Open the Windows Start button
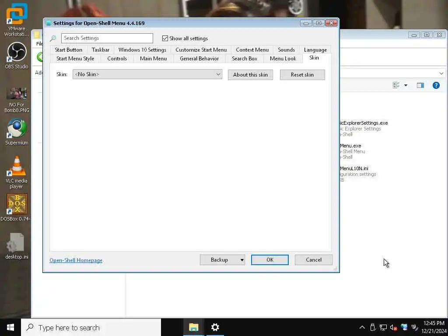The image size is (448, 336). tap(10, 327)
